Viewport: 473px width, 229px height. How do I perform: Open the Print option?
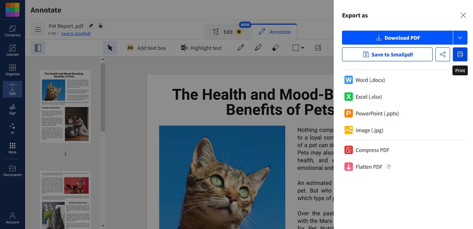460,54
